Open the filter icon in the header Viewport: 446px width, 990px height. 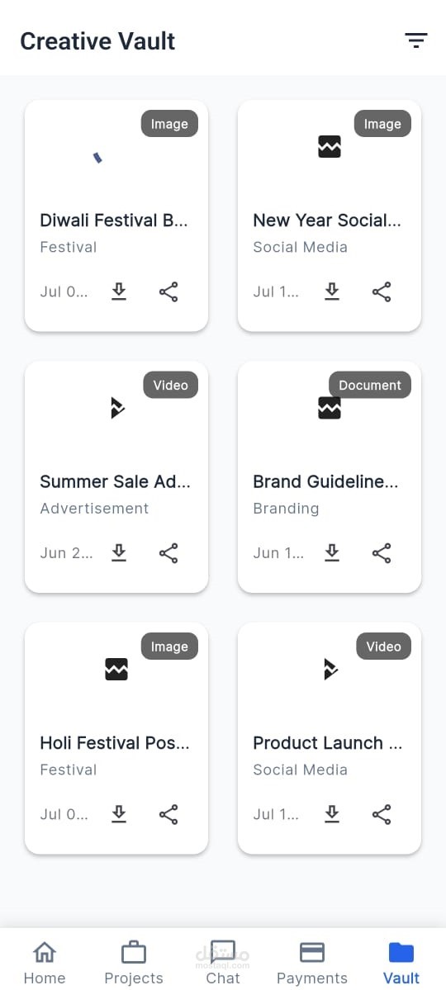click(415, 40)
